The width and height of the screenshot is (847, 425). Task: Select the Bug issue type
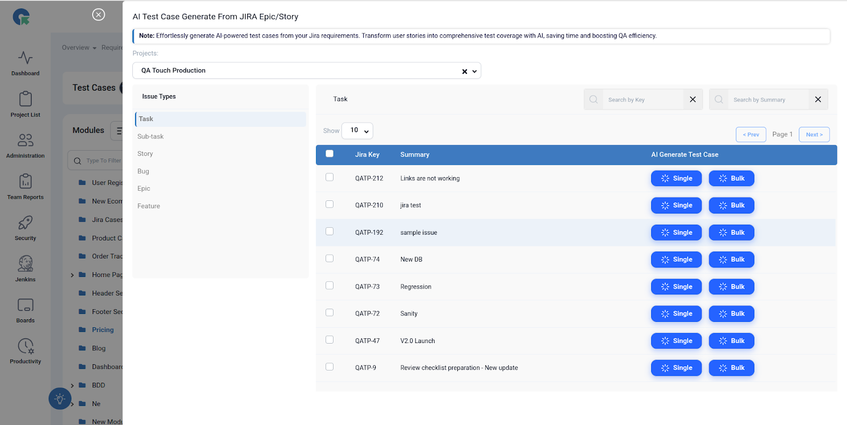[143, 171]
